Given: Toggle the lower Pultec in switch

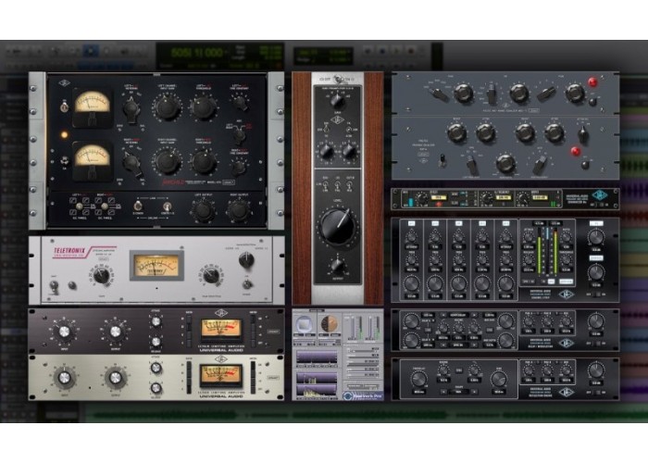Looking at the screenshot, I should (585, 165).
